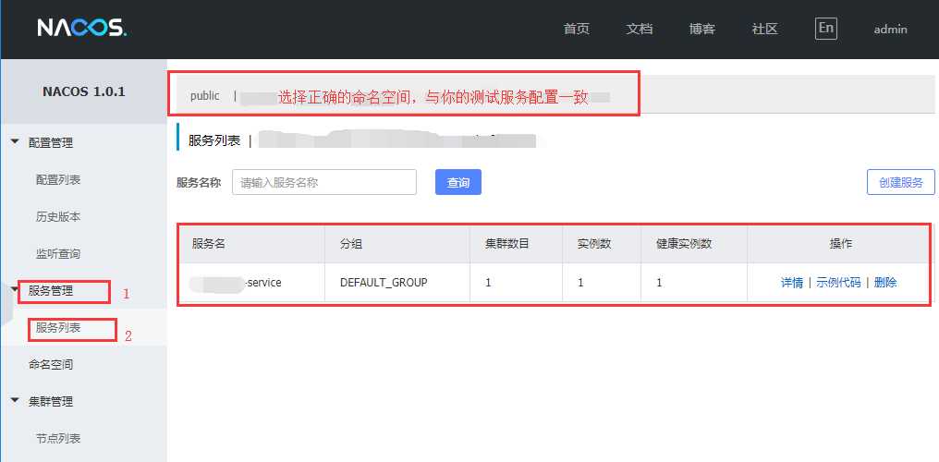Click the NACOS logo
This screenshot has height=462, width=939.
(82, 28)
